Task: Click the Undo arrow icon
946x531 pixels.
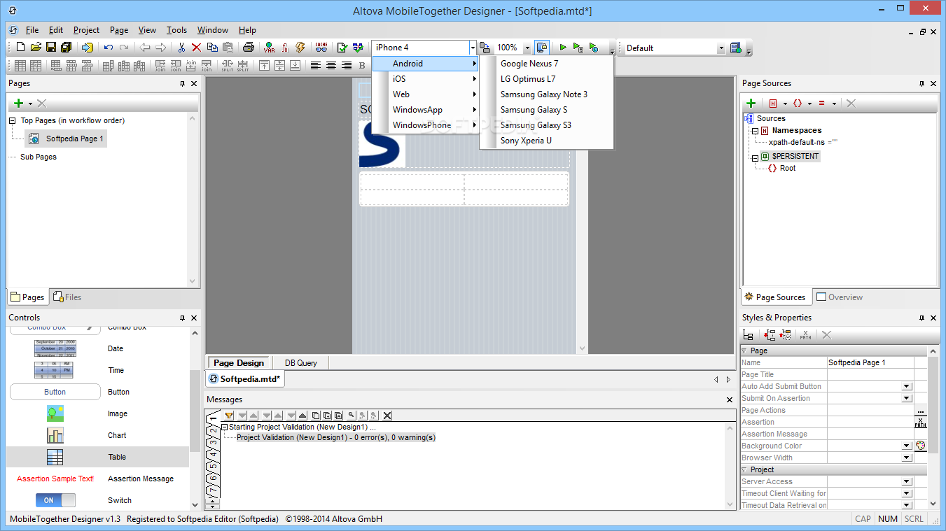Action: (x=109, y=48)
